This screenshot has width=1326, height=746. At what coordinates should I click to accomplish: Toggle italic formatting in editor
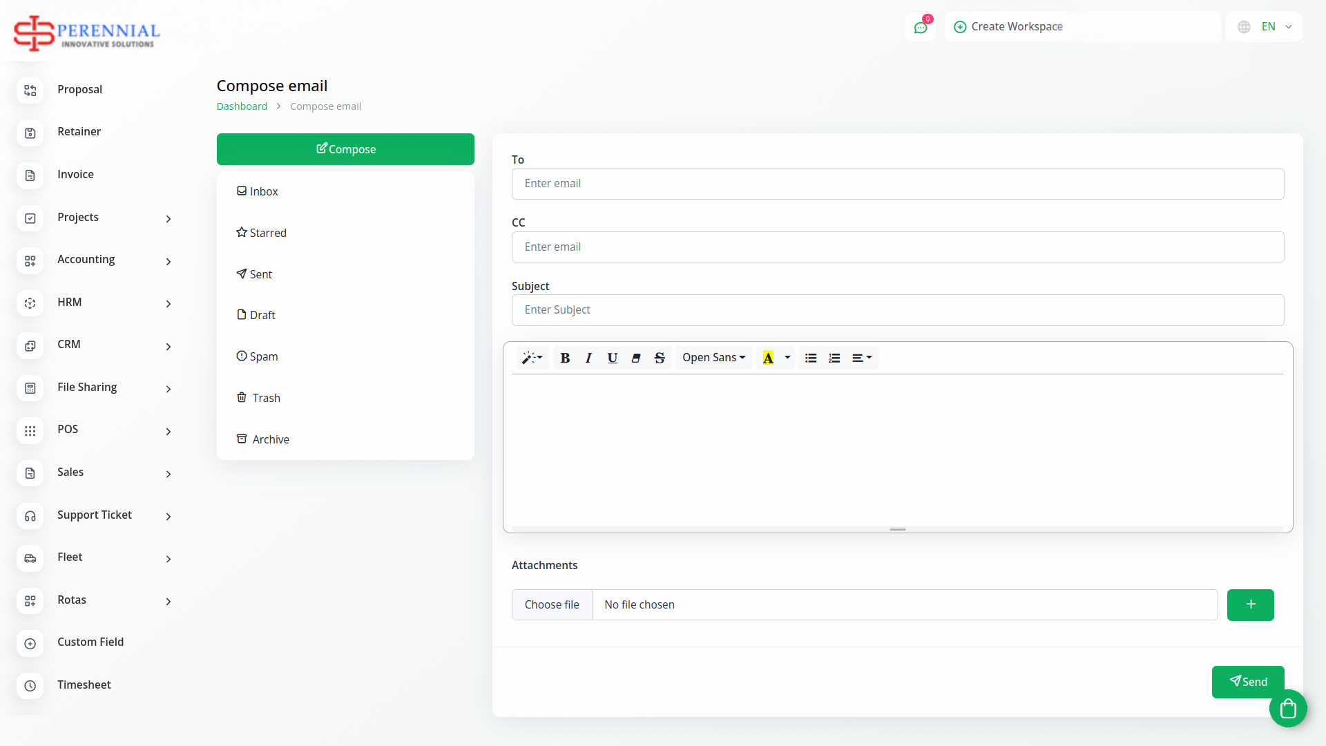tap(588, 358)
